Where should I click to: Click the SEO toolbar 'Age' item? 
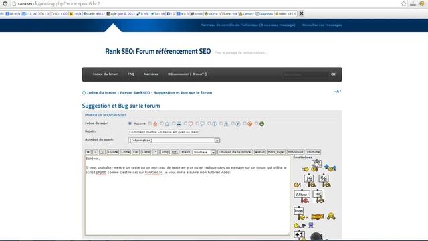click(120, 13)
